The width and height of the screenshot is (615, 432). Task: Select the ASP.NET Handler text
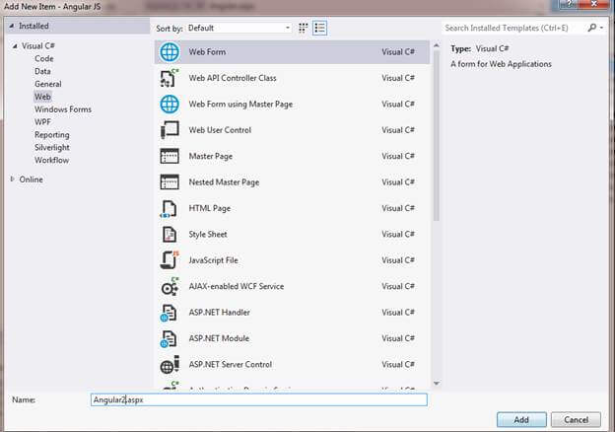click(219, 313)
